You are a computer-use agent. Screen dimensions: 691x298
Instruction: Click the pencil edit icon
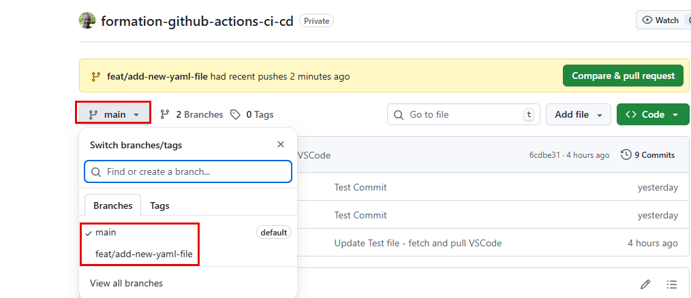click(645, 284)
